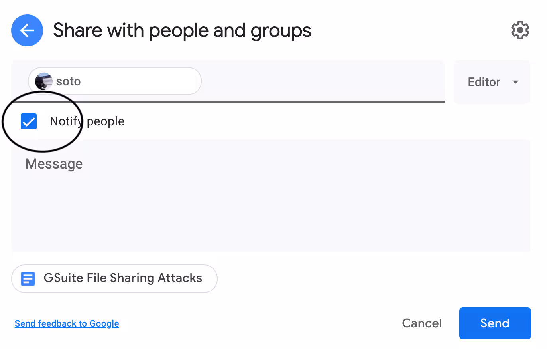547x349 pixels.
Task: Click the blue back arrow button
Action: point(27,30)
